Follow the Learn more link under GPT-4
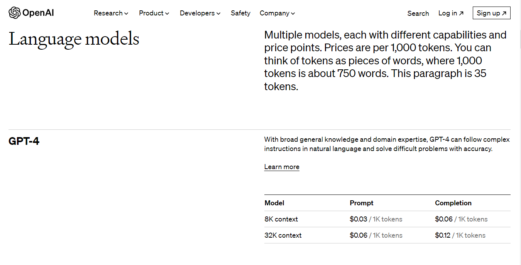521x265 pixels. coord(282,167)
